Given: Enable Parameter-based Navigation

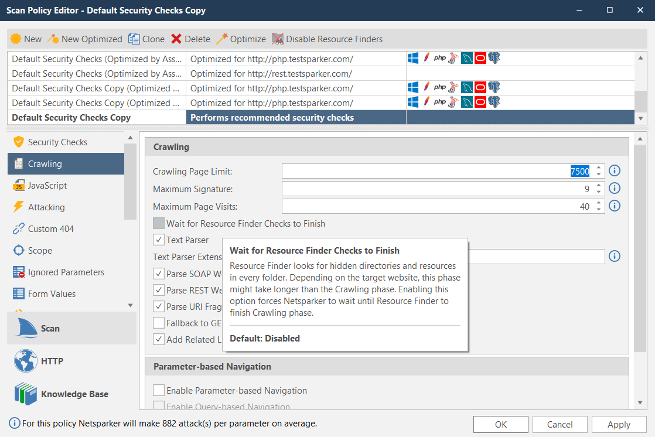Looking at the screenshot, I should pyautogui.click(x=158, y=390).
